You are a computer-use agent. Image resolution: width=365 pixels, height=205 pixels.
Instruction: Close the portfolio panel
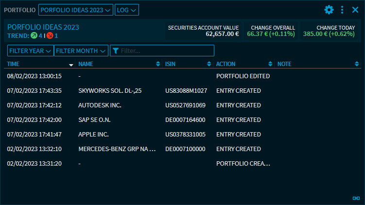pos(355,10)
